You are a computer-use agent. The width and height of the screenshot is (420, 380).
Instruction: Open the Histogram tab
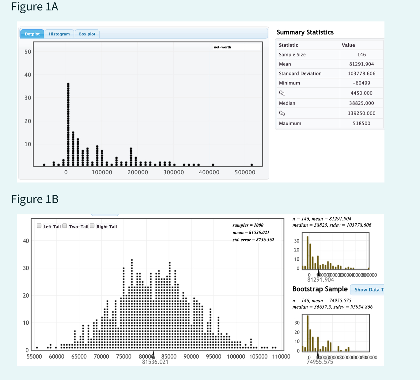[x=59, y=34]
